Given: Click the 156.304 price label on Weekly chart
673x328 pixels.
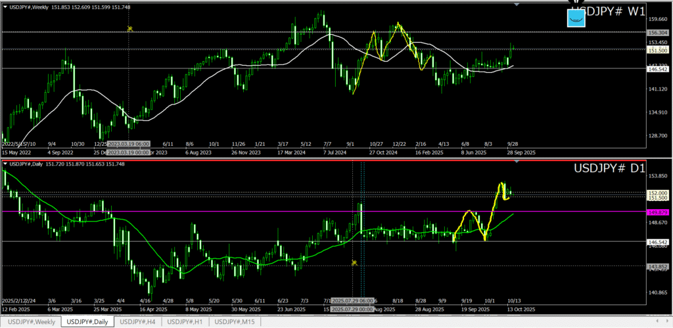Looking at the screenshot, I should coord(658,32).
